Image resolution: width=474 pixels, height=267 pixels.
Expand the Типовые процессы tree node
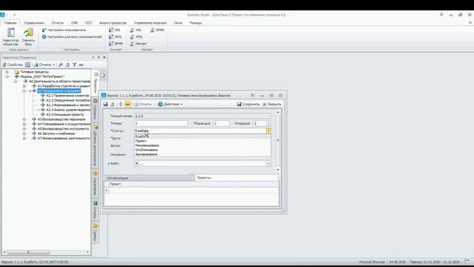coord(7,72)
